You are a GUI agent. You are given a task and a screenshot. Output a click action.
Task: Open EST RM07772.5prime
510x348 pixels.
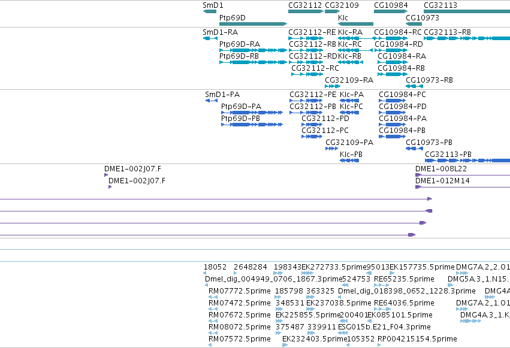[239, 291]
